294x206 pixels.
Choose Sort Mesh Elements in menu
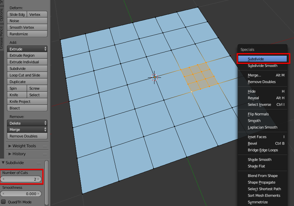point(263,196)
